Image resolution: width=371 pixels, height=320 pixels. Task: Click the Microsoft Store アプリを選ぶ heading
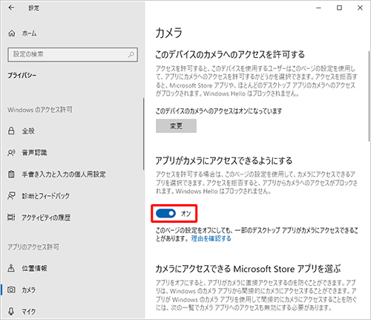(248, 269)
